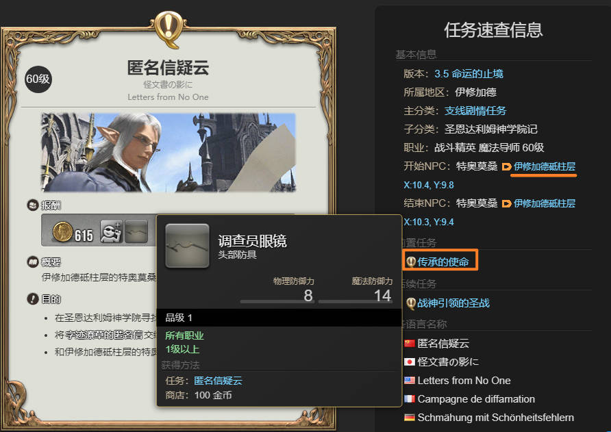Open end NPC location 伊修加德砥柱层
The width and height of the screenshot is (611, 432).
coord(545,203)
